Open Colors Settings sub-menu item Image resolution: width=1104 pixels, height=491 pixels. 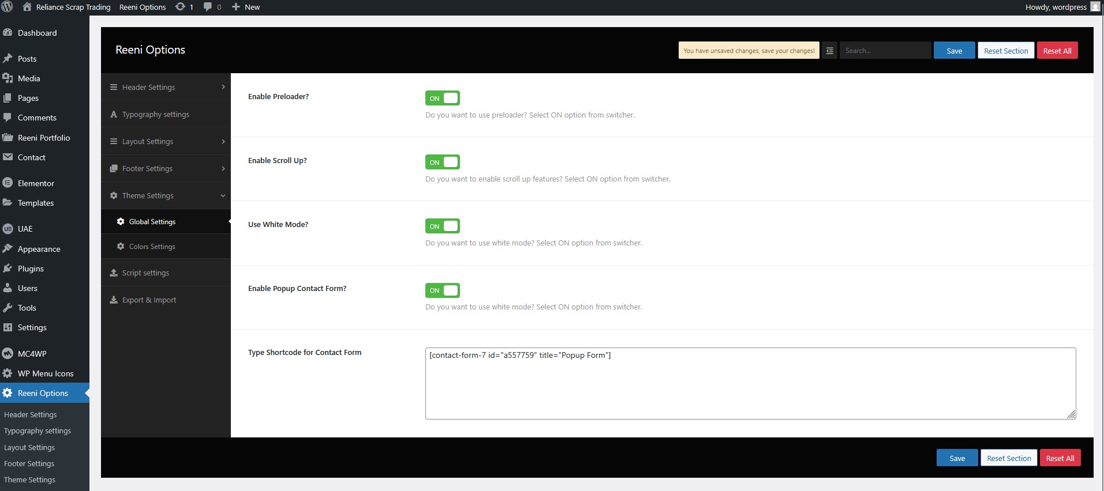click(x=152, y=246)
